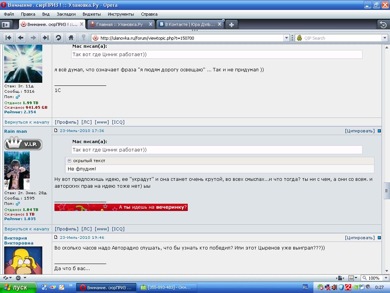Open search engine dropdown arrow

[385, 38]
